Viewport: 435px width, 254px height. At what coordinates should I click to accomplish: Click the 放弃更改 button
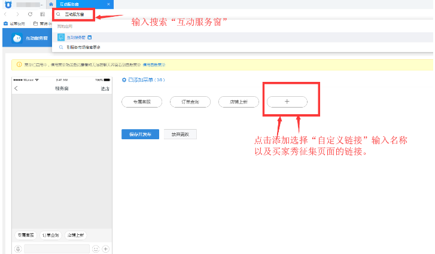180,134
